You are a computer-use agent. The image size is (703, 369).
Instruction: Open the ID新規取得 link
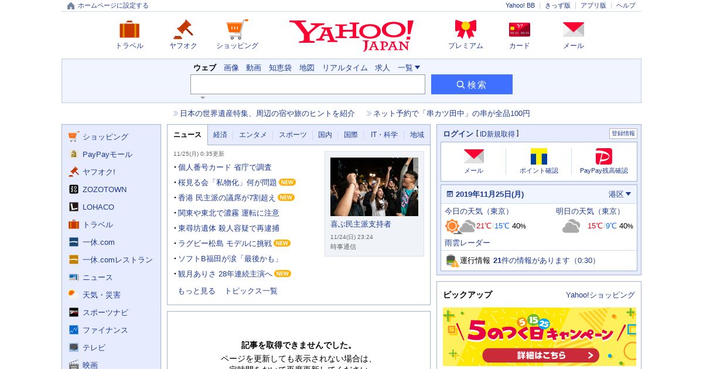(x=497, y=134)
